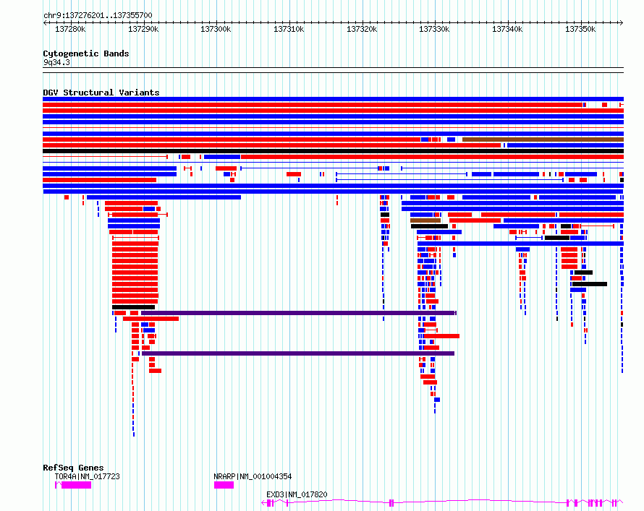The height and width of the screenshot is (511, 644).
Task: Select the lower long purple variant bar
Action: pos(298,353)
